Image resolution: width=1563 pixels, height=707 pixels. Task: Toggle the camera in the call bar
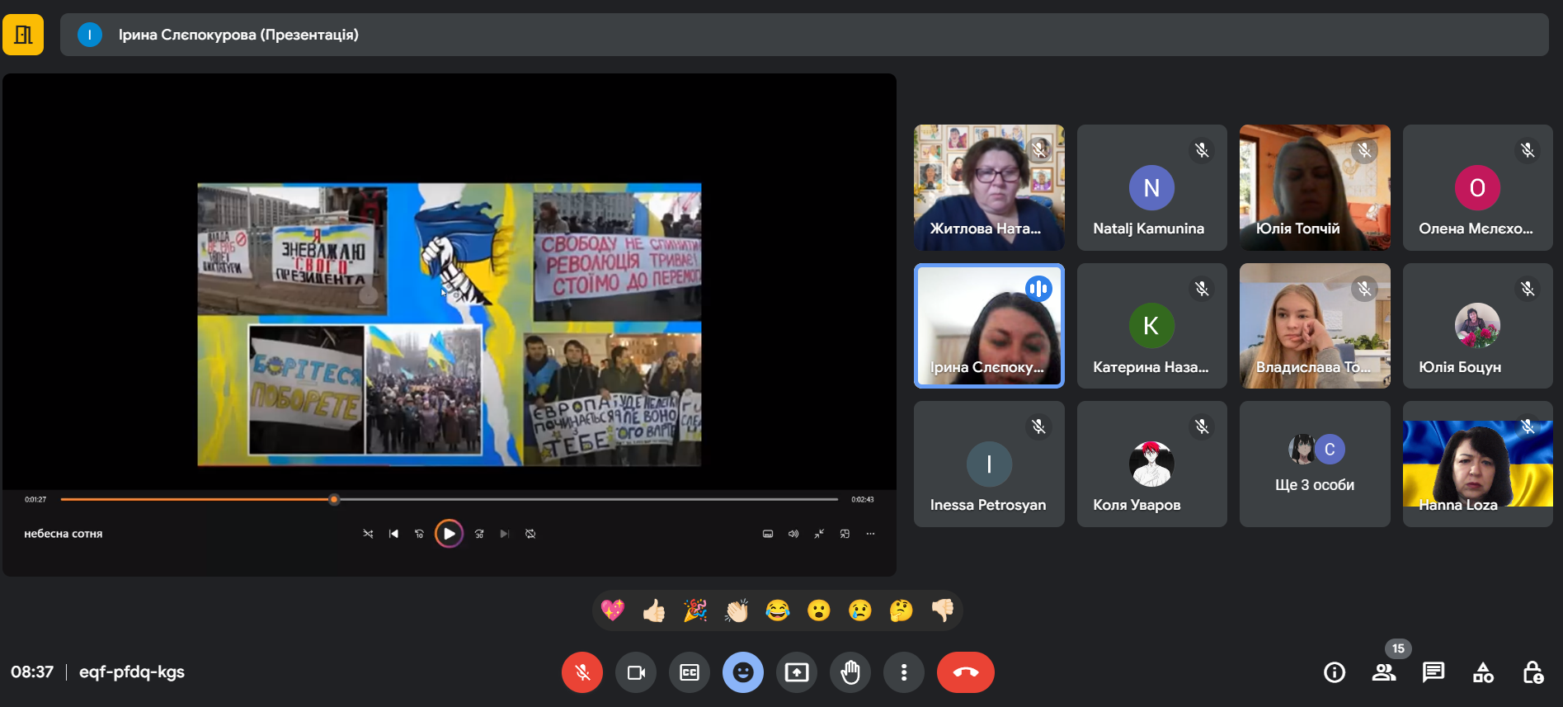point(636,672)
